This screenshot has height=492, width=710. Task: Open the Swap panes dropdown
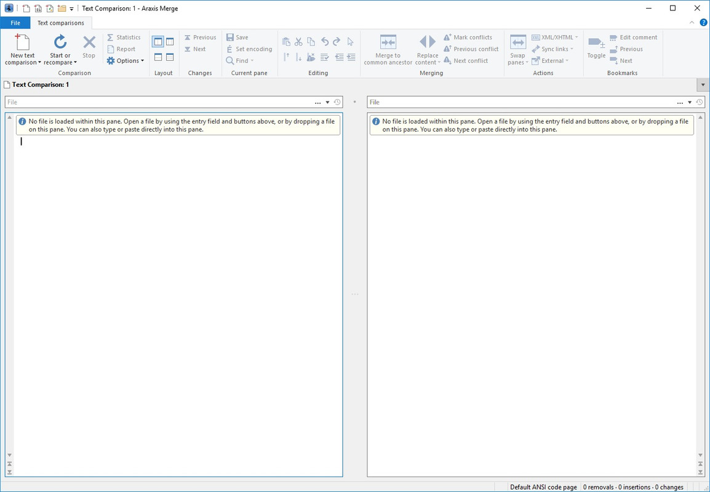click(x=517, y=49)
